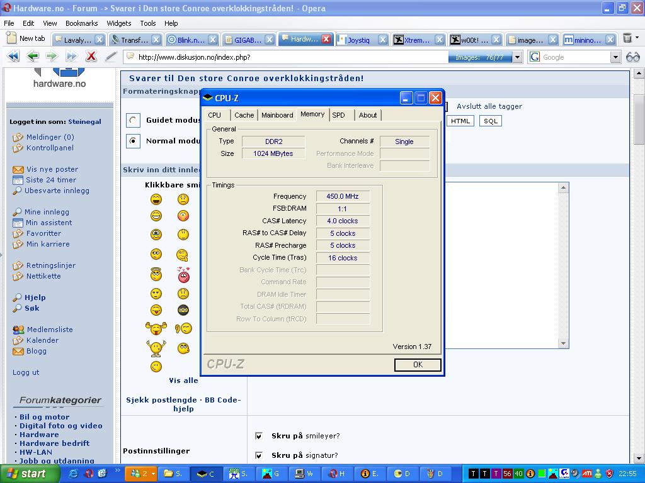Open the File menu in Opera

[9, 23]
